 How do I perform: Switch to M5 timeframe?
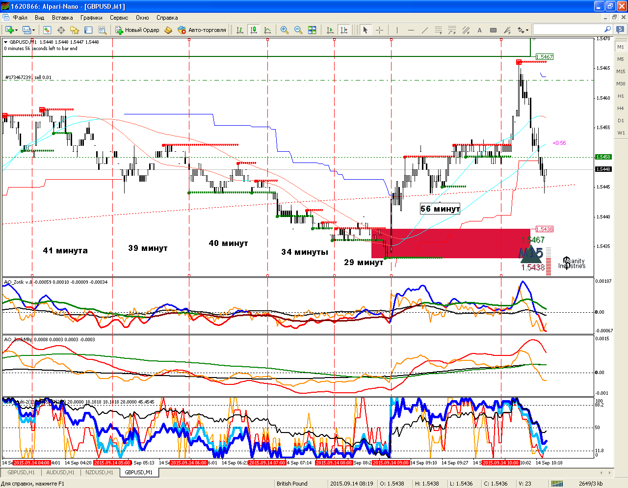[x=621, y=59]
